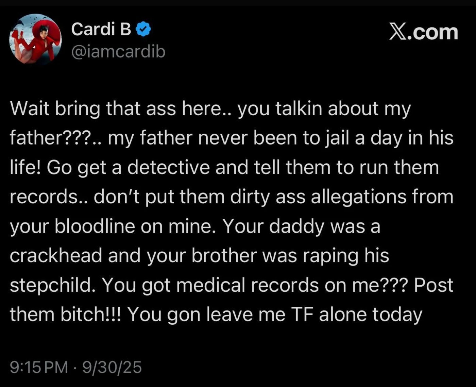The width and height of the screenshot is (476, 387).
Task: Click the blue verified badge
Action: pos(143,30)
